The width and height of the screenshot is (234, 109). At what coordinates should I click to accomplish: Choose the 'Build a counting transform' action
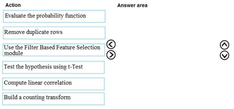click(53, 99)
